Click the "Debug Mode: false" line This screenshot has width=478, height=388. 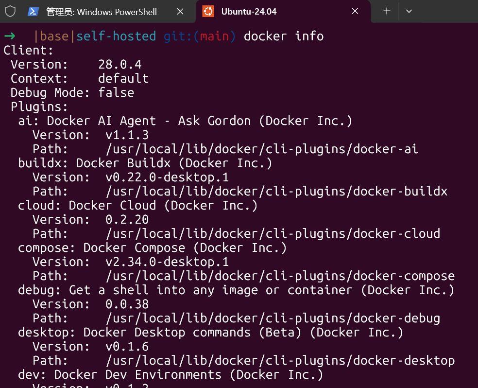[72, 93]
